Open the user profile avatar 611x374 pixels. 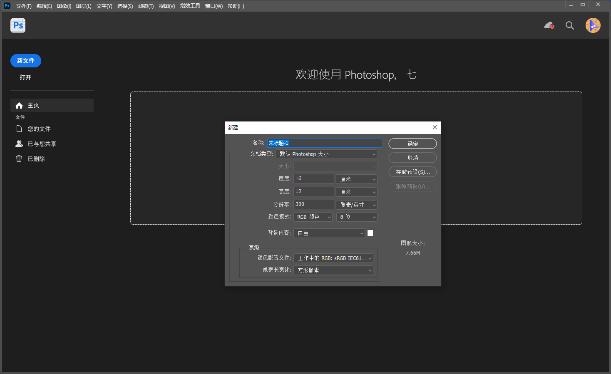click(593, 25)
